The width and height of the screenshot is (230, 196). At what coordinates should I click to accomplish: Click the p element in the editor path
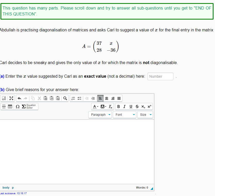point(12,188)
